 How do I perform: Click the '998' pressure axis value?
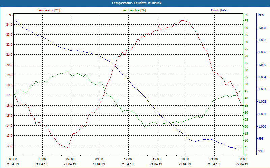click(261, 151)
